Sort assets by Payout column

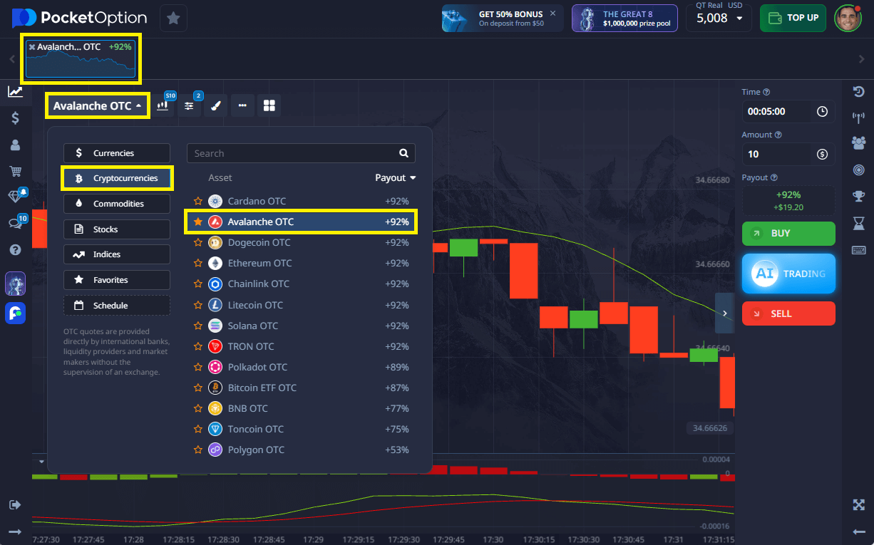point(395,178)
